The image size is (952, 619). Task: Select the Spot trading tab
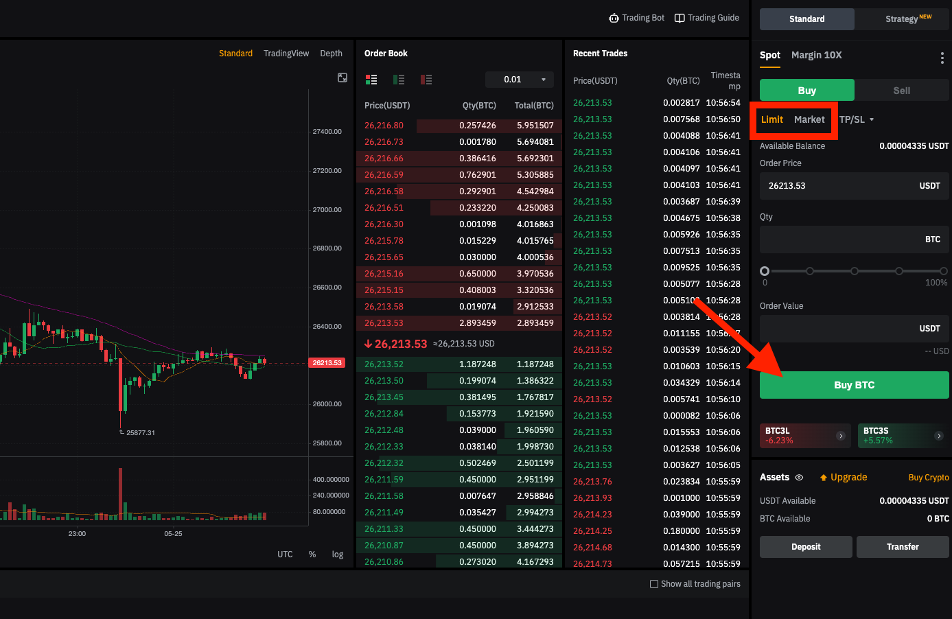(x=770, y=55)
